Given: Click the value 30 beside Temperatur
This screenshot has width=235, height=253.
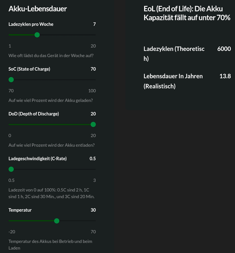Looking at the screenshot, I should click(x=93, y=210).
